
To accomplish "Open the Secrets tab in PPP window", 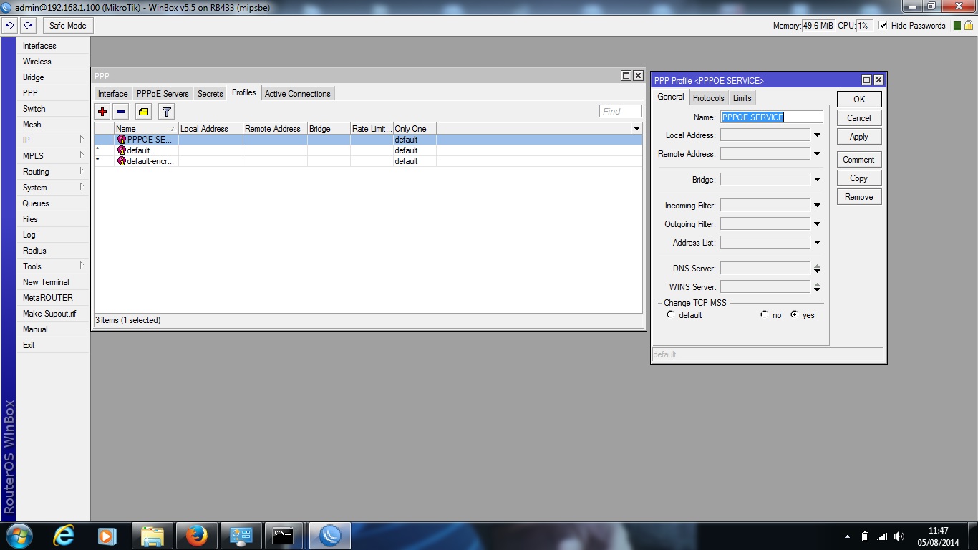I will point(210,94).
